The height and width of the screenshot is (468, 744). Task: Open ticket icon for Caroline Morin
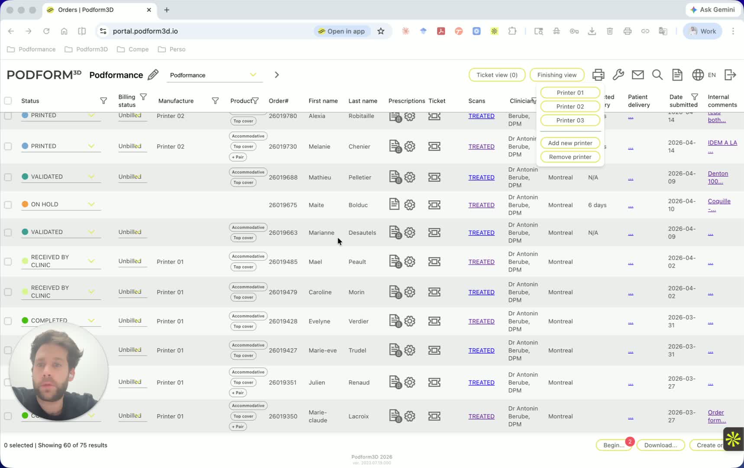(x=434, y=292)
